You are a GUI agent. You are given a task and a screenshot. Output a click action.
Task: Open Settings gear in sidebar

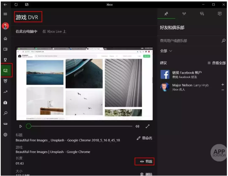pos(6,135)
